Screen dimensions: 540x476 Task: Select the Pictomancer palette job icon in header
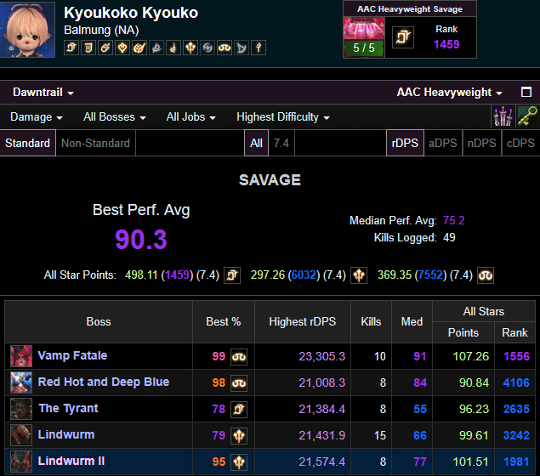click(x=139, y=48)
